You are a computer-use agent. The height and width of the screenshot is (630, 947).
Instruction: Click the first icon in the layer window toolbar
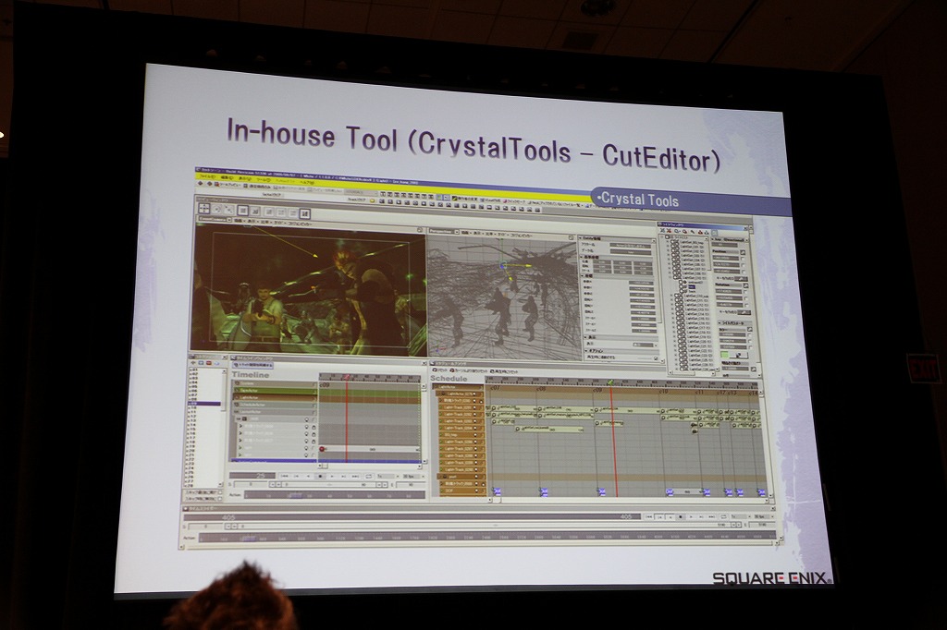662,231
